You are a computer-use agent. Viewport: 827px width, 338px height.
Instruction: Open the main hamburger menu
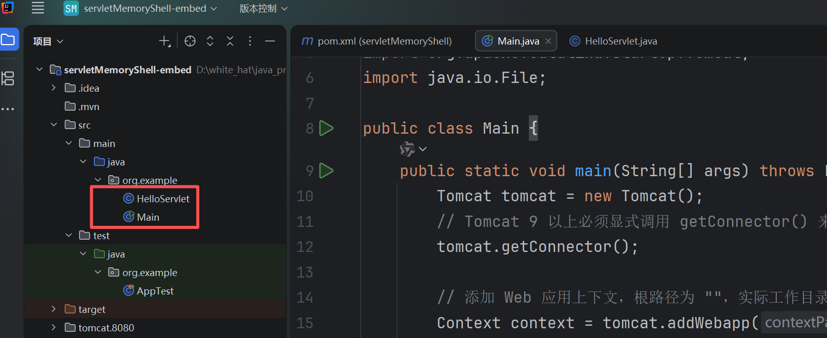pyautogui.click(x=38, y=8)
